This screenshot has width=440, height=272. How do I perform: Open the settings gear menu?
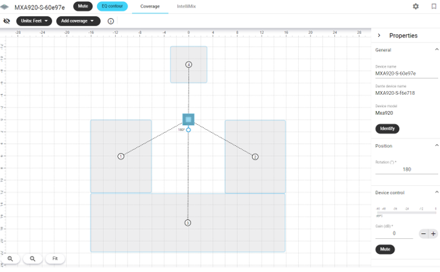[x=416, y=6]
